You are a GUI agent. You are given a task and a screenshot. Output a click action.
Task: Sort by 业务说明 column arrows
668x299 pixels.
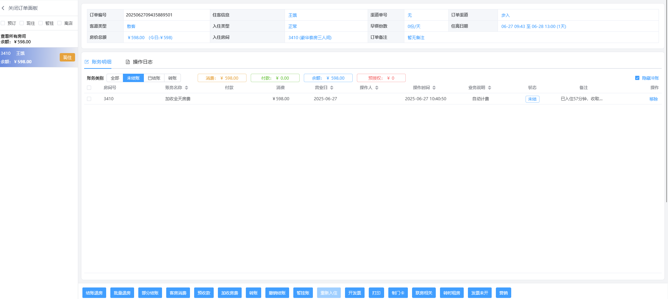click(490, 88)
